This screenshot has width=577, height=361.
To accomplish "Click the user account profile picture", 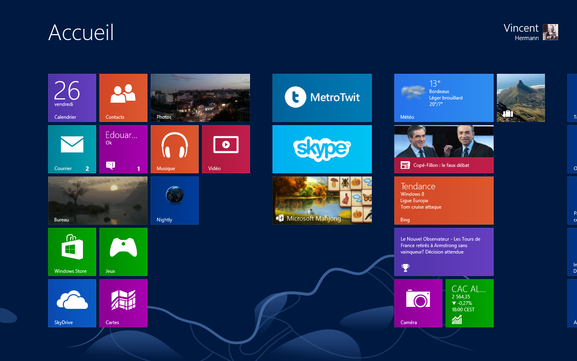I will (x=551, y=32).
